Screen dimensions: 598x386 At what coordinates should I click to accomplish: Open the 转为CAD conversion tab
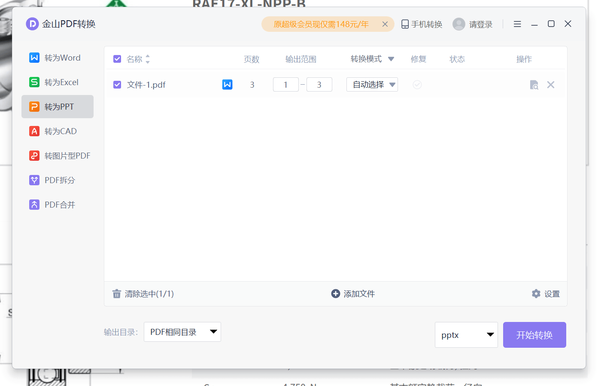tap(58, 131)
